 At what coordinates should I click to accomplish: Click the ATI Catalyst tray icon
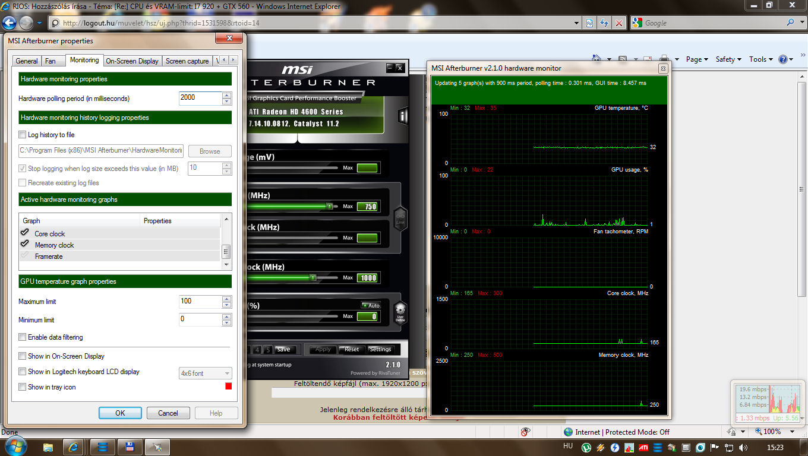pos(643,448)
